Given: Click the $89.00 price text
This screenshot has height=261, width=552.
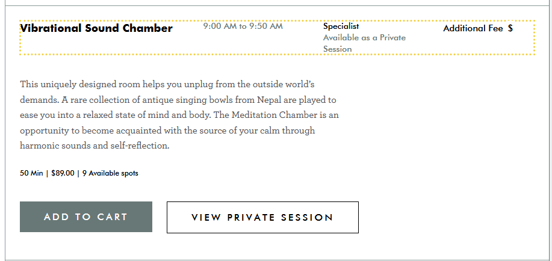Looking at the screenshot, I should (x=63, y=173).
